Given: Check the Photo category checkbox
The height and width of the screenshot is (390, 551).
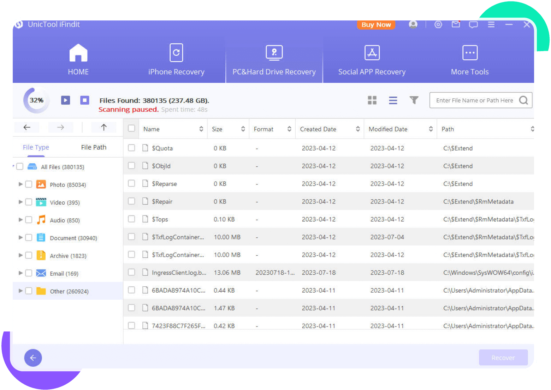Looking at the screenshot, I should point(29,184).
